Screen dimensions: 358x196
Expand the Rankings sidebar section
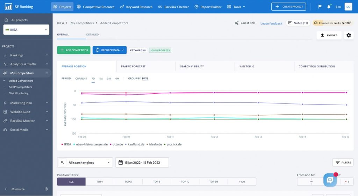(x=26, y=55)
